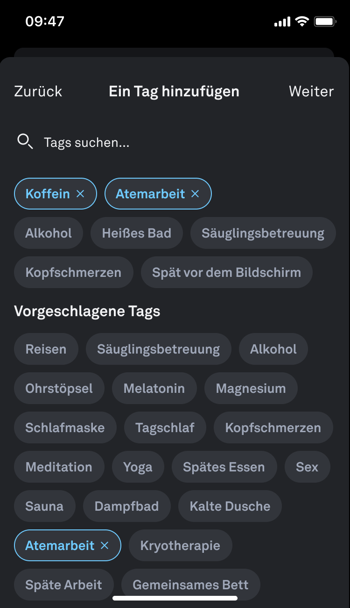Viewport: 350px width, 608px height.
Task: Tap the search magnifier icon
Action: [25, 141]
